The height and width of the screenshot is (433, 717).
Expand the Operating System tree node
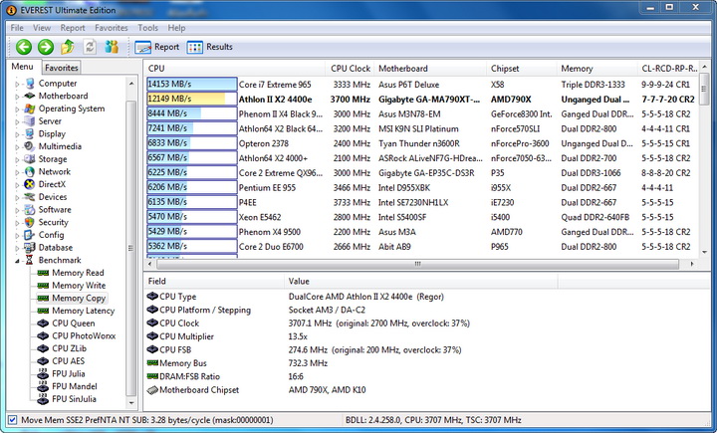pyautogui.click(x=17, y=109)
